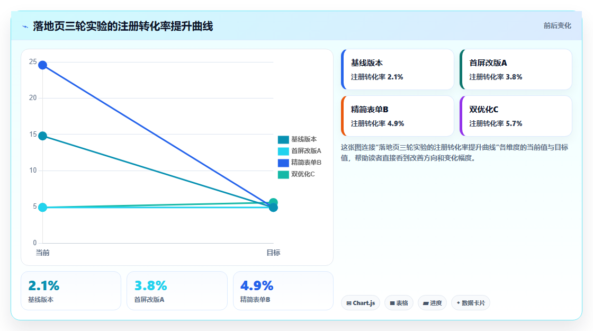Click the 表格 tag chip
593x331 pixels.
click(x=399, y=303)
